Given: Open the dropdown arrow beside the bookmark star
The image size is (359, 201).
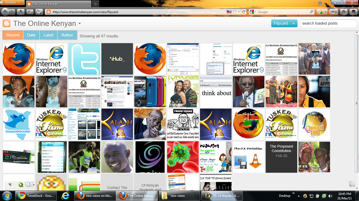Looking at the screenshot, I should [239, 12].
